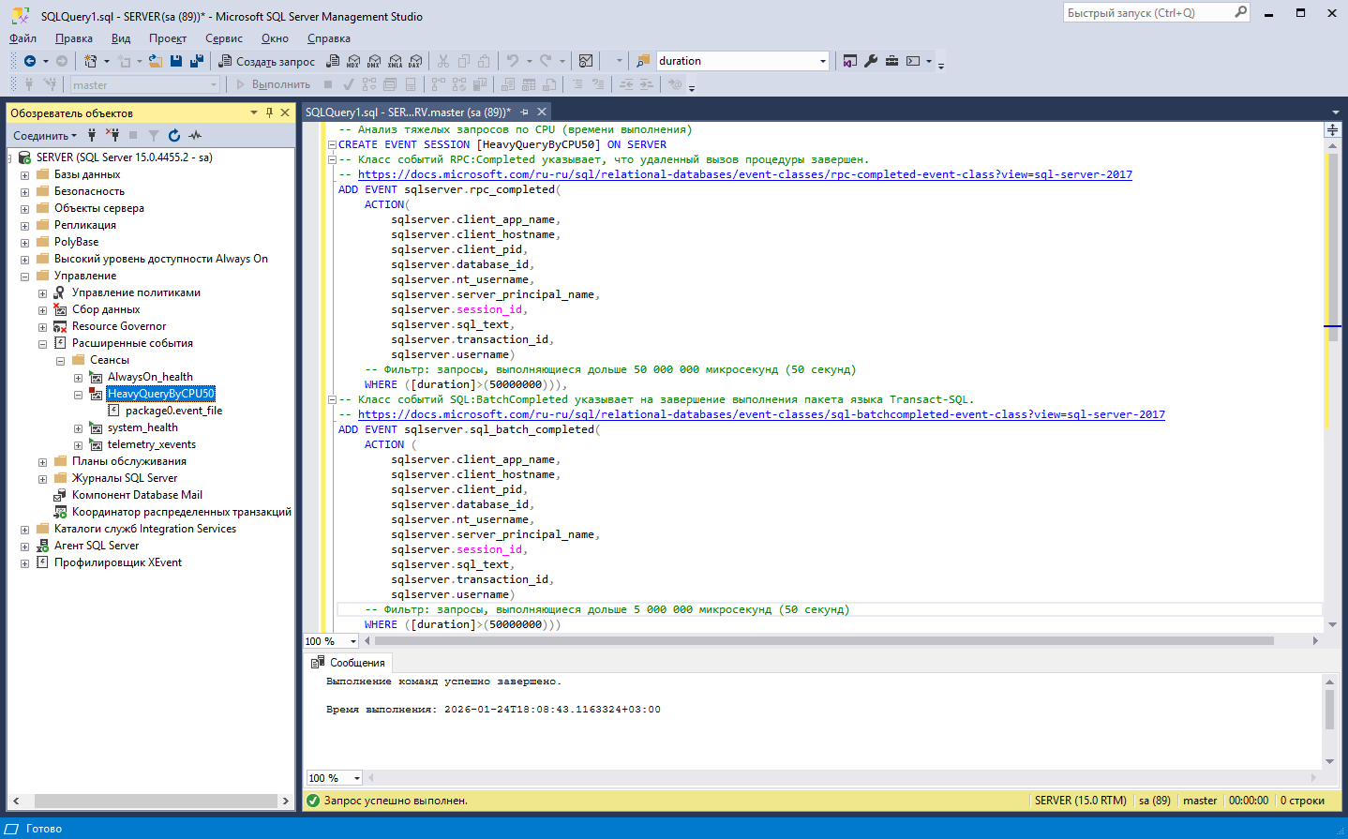Open Activity Monitor from Object Explorer toolbar
Image resolution: width=1348 pixels, height=839 pixels.
point(195,136)
